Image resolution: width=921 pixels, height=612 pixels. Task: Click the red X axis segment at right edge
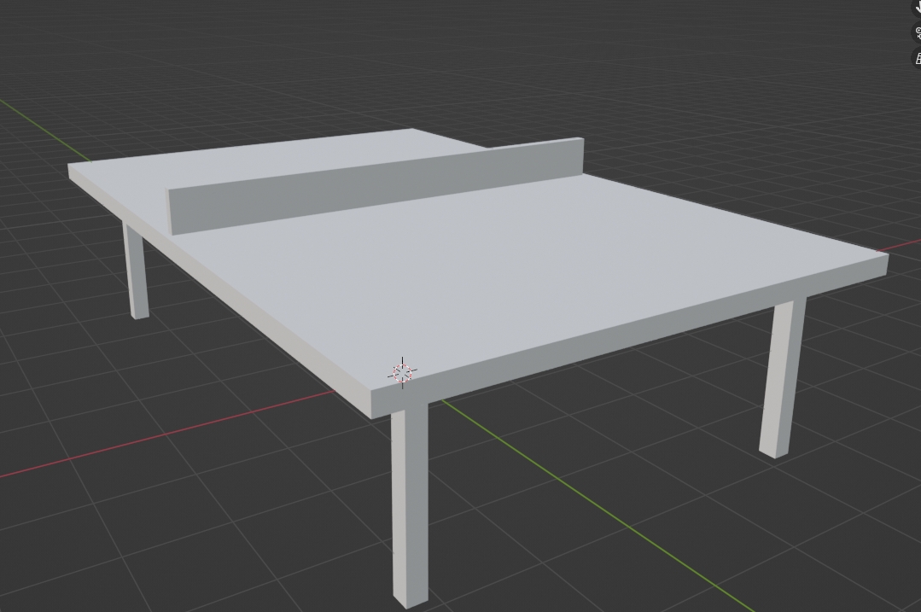click(x=905, y=247)
